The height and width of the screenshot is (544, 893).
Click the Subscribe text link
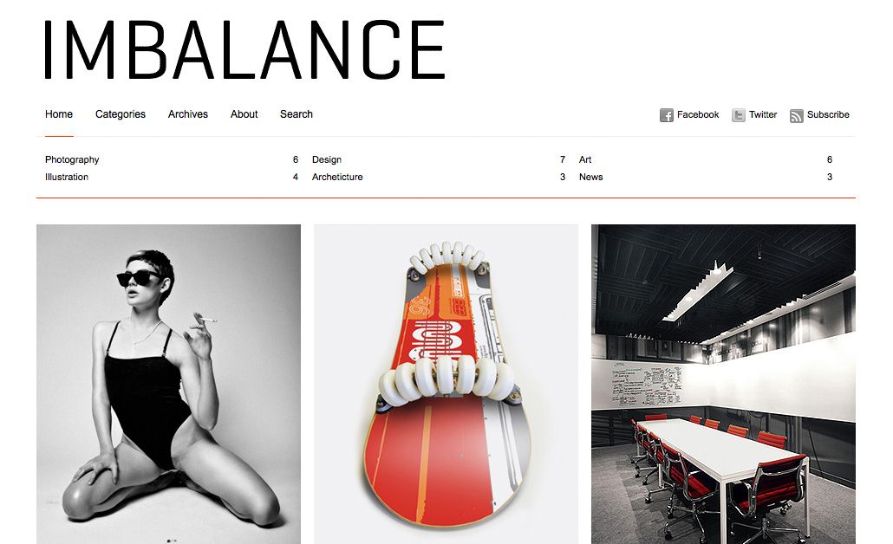point(828,114)
